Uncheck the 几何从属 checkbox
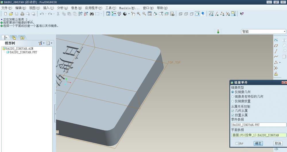The image size is (287, 152). (x=233, y=111)
